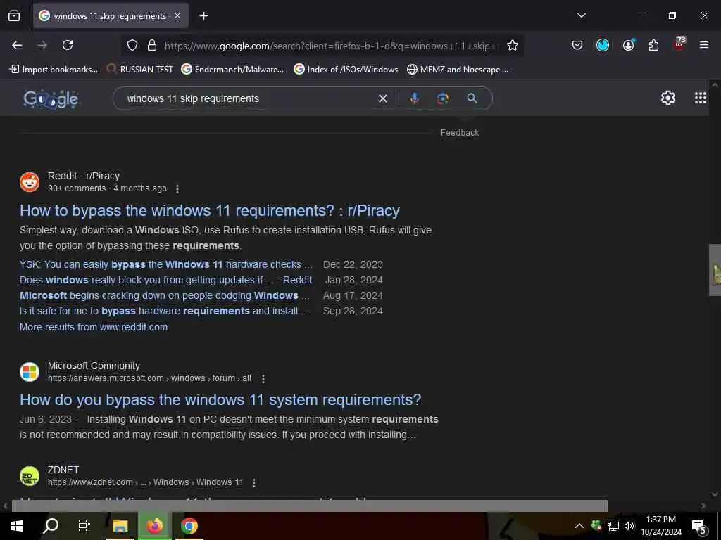The height and width of the screenshot is (540, 721).
Task: Open Firefox account icon
Action: coord(628,45)
